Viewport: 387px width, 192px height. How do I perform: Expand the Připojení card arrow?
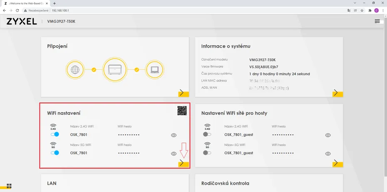[184, 93]
